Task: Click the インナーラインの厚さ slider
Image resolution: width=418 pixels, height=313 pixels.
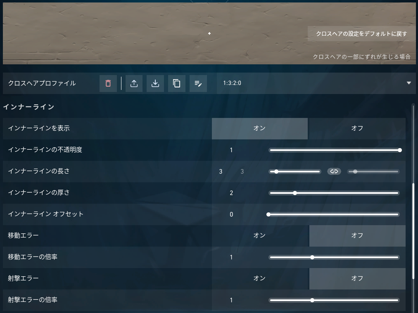Action: tap(334, 193)
